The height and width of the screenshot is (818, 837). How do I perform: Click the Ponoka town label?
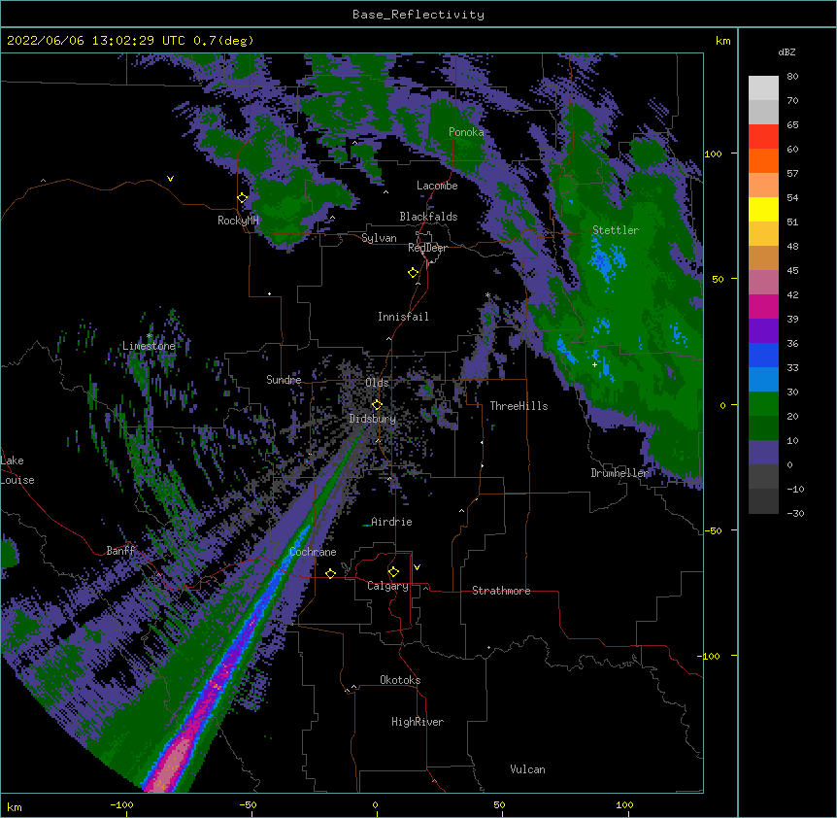pos(466,132)
